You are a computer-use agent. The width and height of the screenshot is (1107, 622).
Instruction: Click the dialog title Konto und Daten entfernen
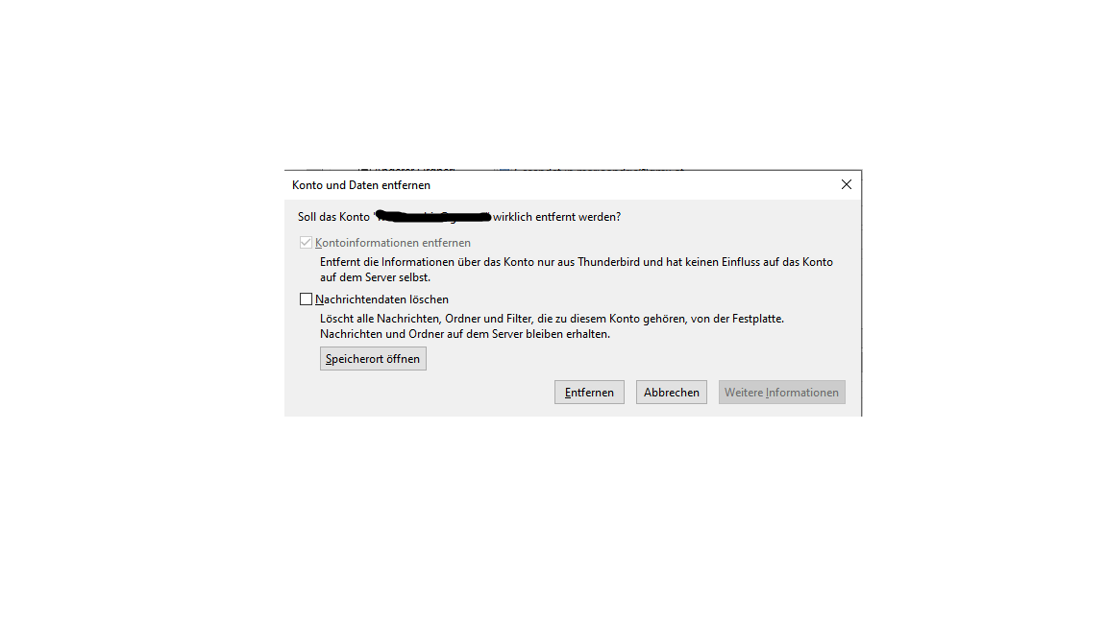[360, 184]
